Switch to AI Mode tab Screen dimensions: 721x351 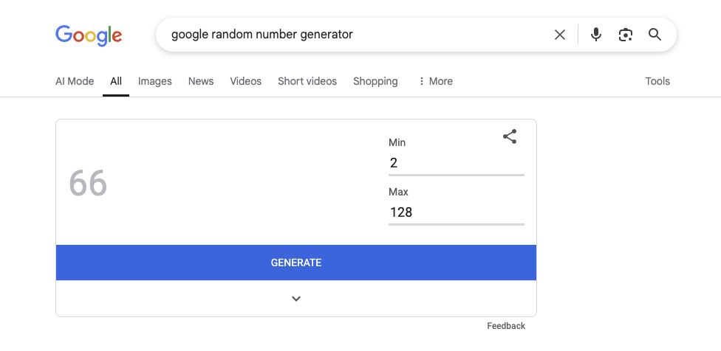pyautogui.click(x=75, y=81)
